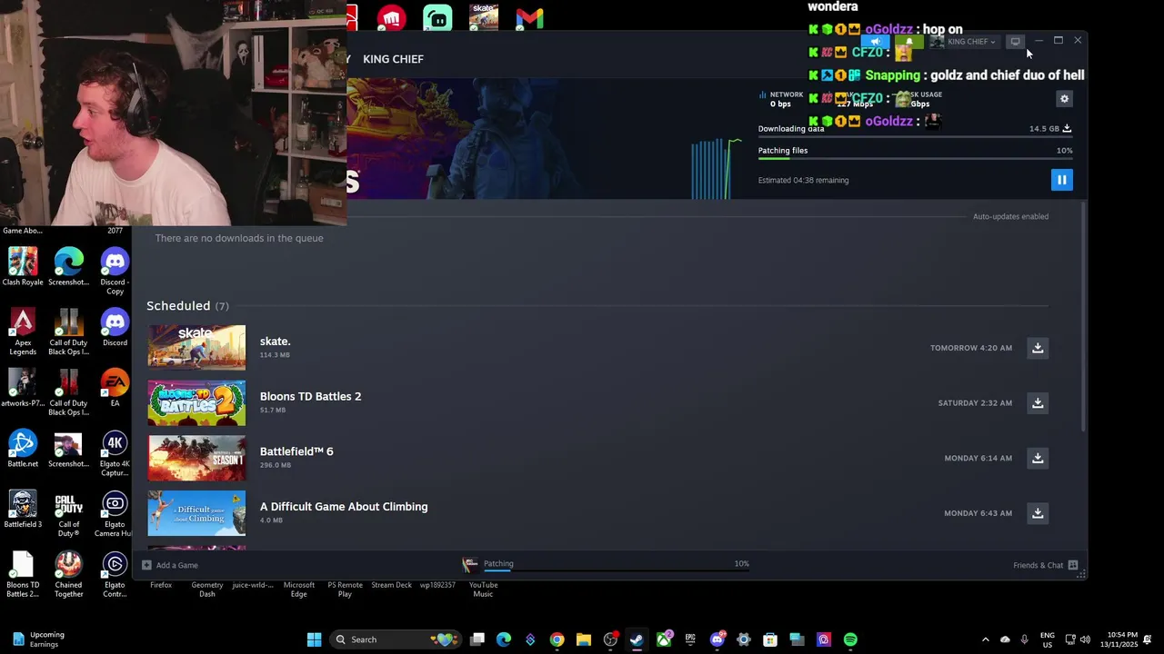Open the skate. desktop shortcut at top
This screenshot has height=654, width=1164.
[484, 17]
